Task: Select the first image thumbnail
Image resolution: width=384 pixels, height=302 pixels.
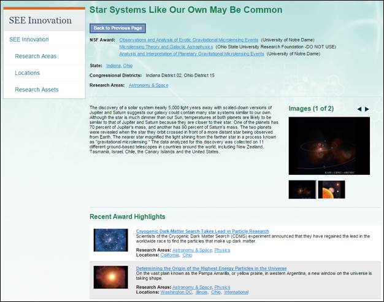Action: pyautogui.click(x=302, y=190)
